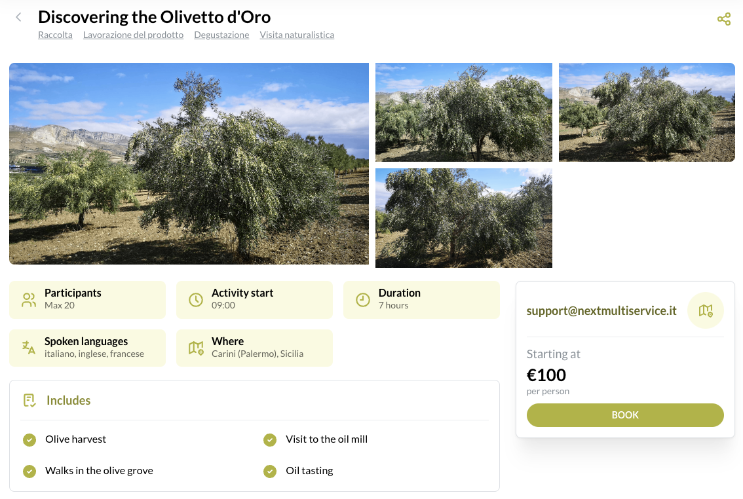Click the Spoken languages translate icon

29,348
